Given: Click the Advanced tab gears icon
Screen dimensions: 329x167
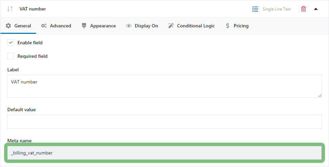Looking at the screenshot, I should 44,26.
